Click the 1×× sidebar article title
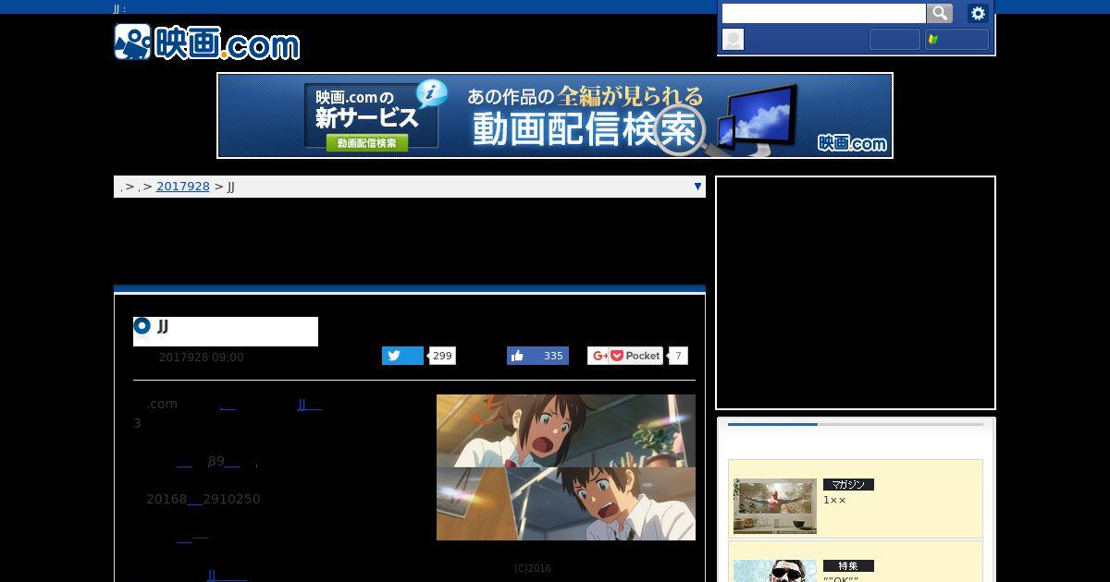The width and height of the screenshot is (1110, 582). click(x=834, y=501)
